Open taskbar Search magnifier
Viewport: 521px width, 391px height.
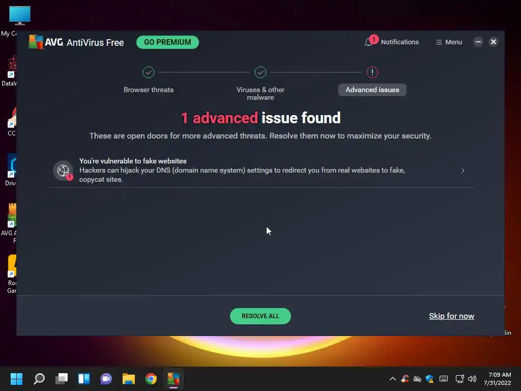pyautogui.click(x=39, y=379)
